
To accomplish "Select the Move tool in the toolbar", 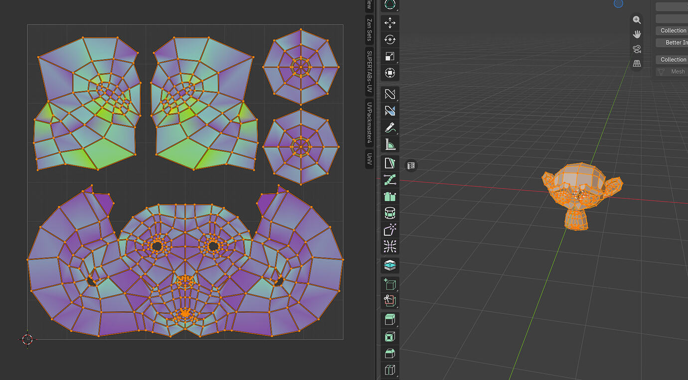I will coord(390,22).
